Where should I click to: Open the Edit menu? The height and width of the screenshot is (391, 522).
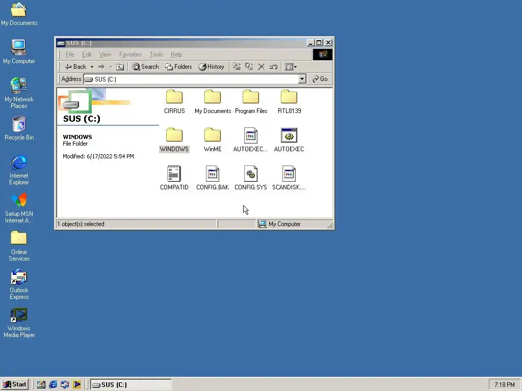coord(87,54)
